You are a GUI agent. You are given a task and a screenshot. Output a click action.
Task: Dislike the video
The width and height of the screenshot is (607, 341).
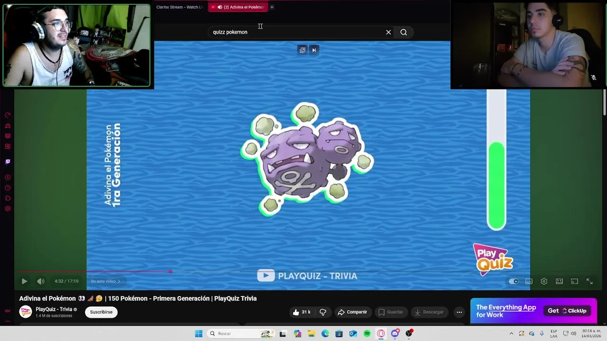pyautogui.click(x=323, y=312)
